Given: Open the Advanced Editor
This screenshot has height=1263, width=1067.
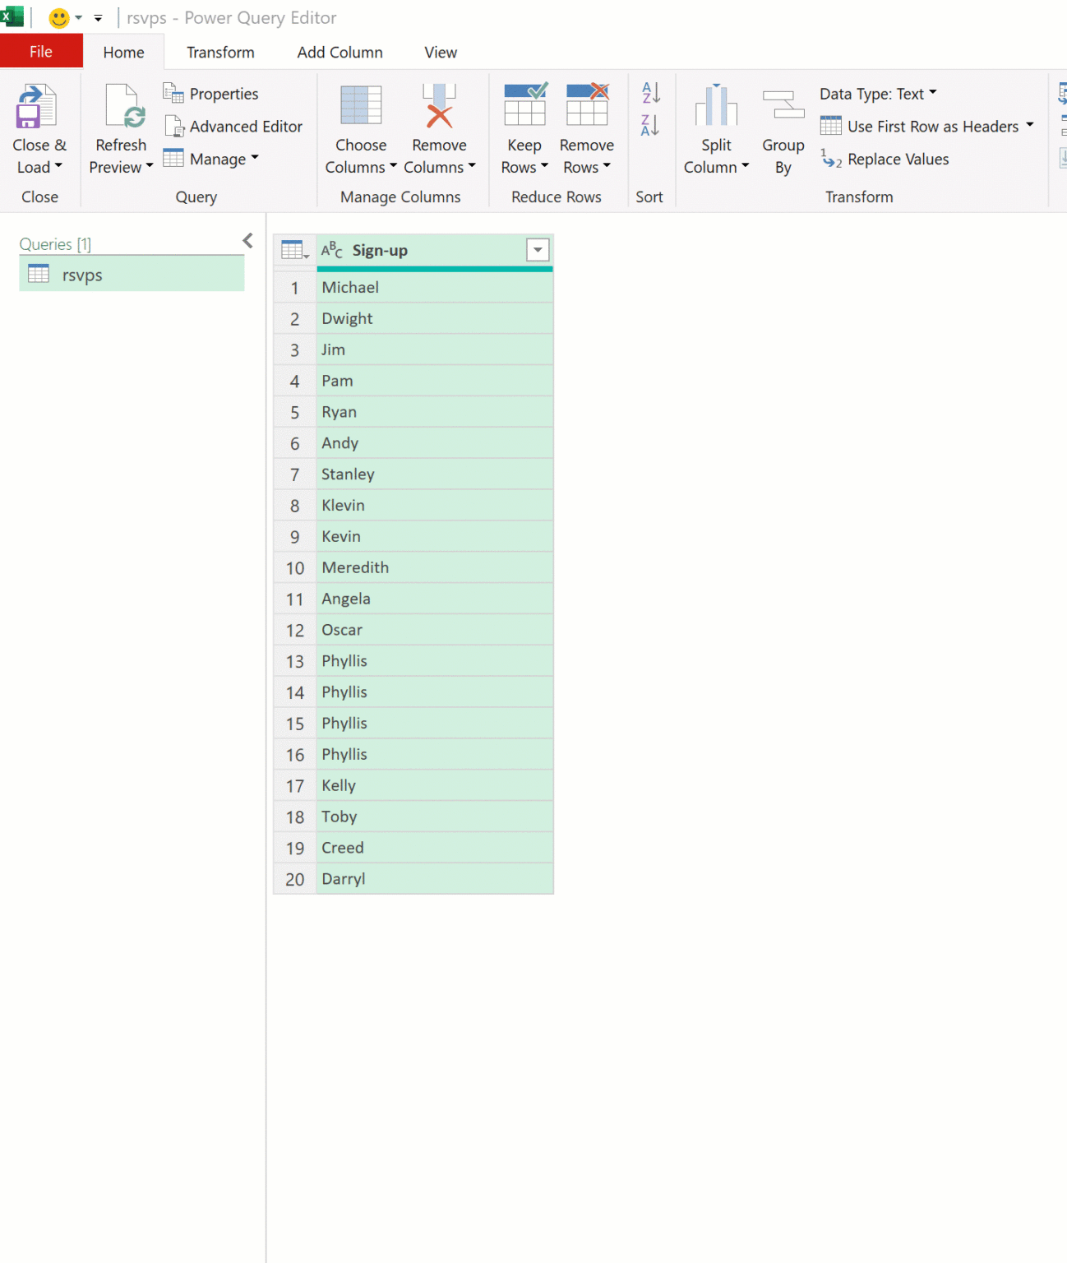Looking at the screenshot, I should [x=233, y=127].
